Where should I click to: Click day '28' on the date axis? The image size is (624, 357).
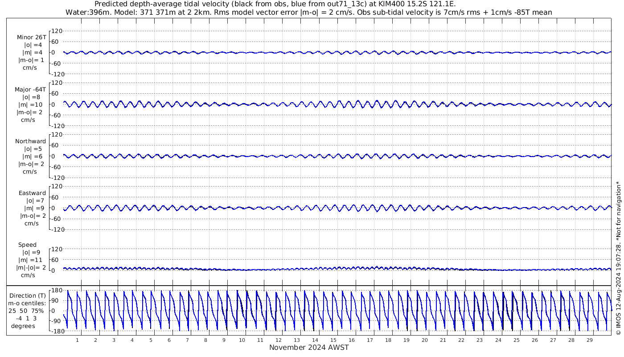click(571, 340)
